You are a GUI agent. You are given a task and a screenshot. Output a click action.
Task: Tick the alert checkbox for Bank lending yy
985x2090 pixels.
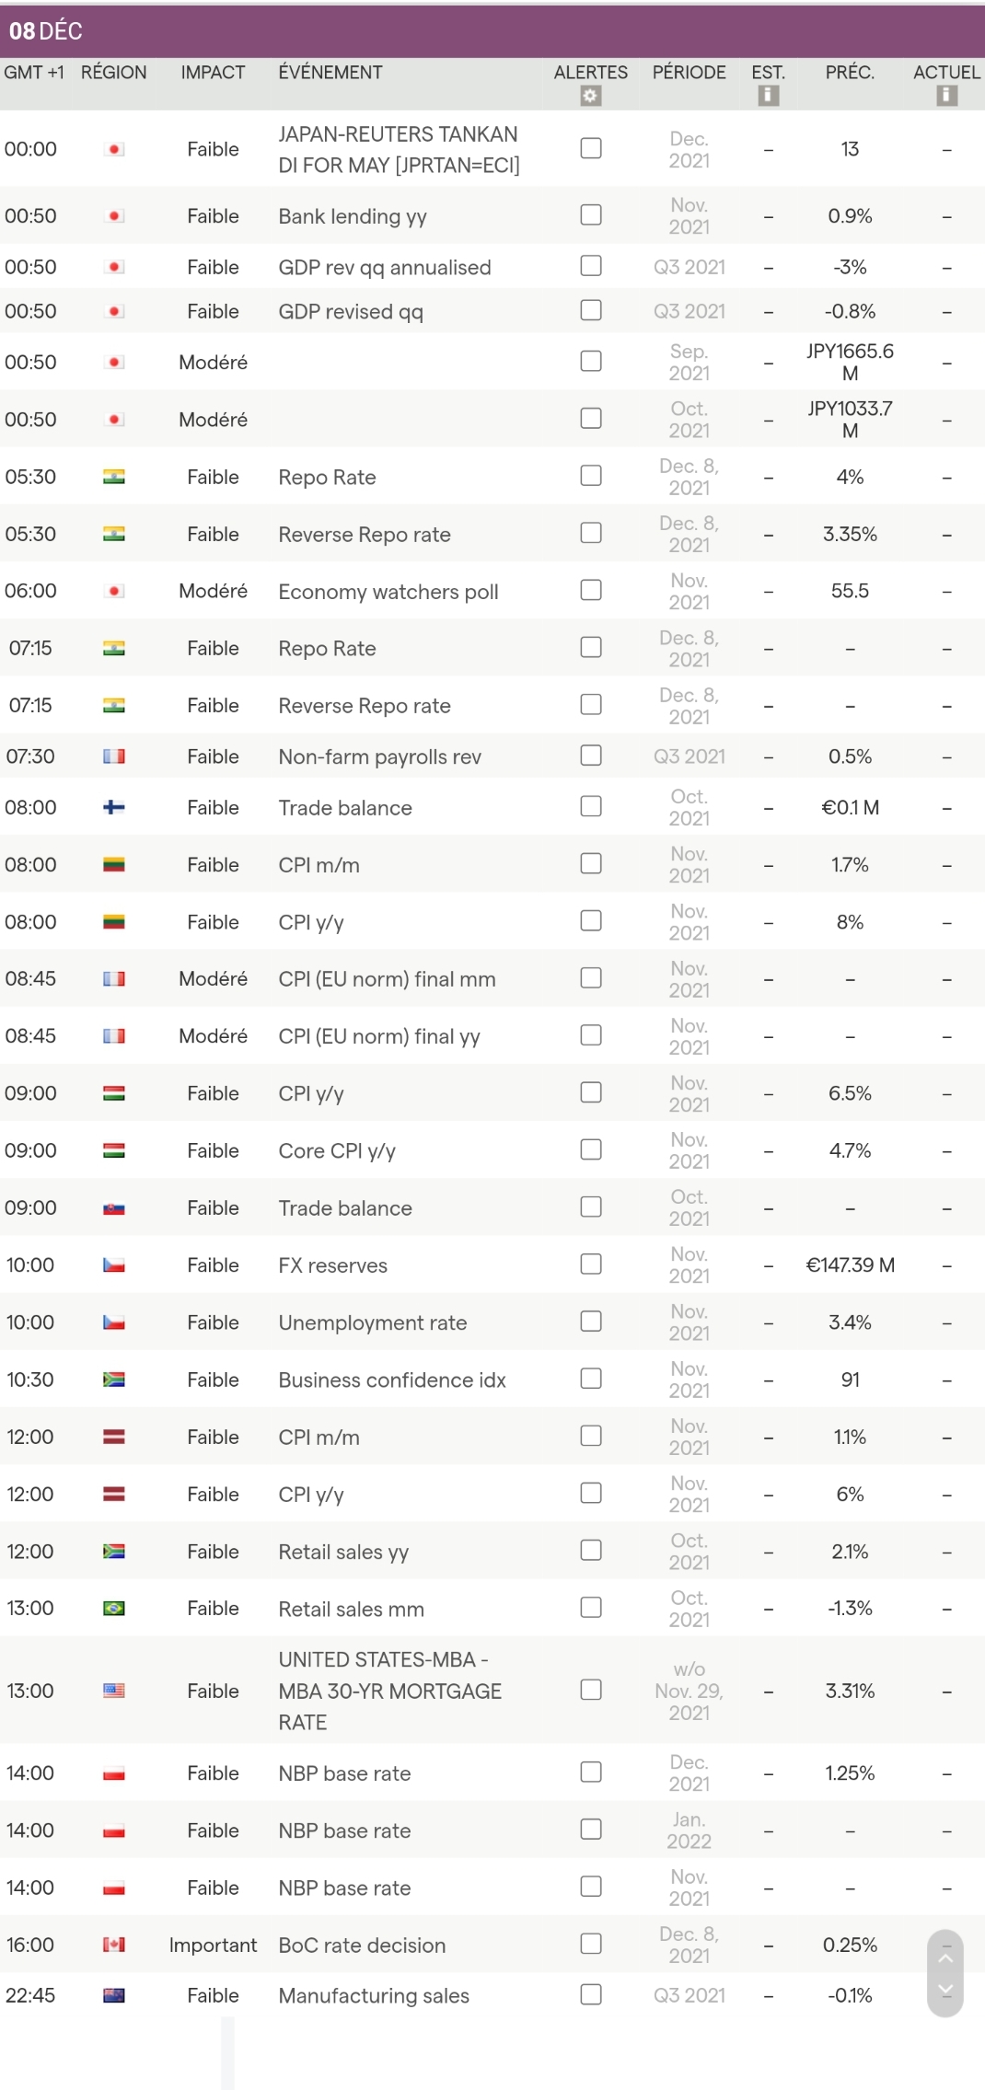tap(591, 214)
